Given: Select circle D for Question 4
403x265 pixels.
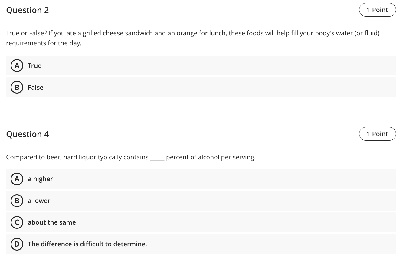Looking at the screenshot, I should coord(17,244).
